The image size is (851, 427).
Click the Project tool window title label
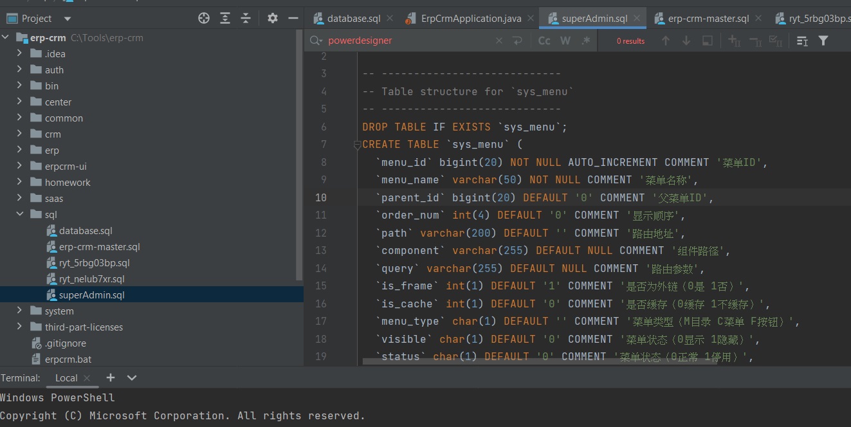pyautogui.click(x=37, y=19)
